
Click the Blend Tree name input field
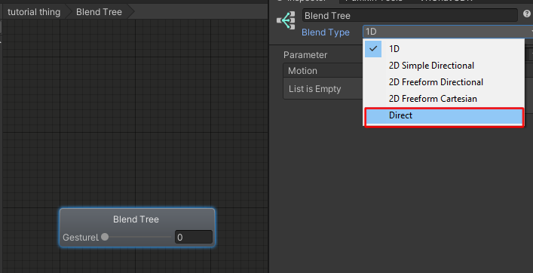tap(410, 16)
